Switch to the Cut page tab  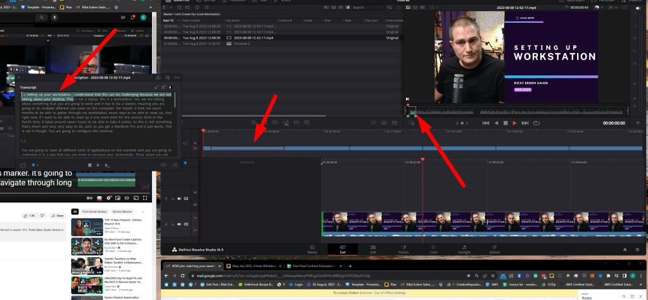[342, 249]
